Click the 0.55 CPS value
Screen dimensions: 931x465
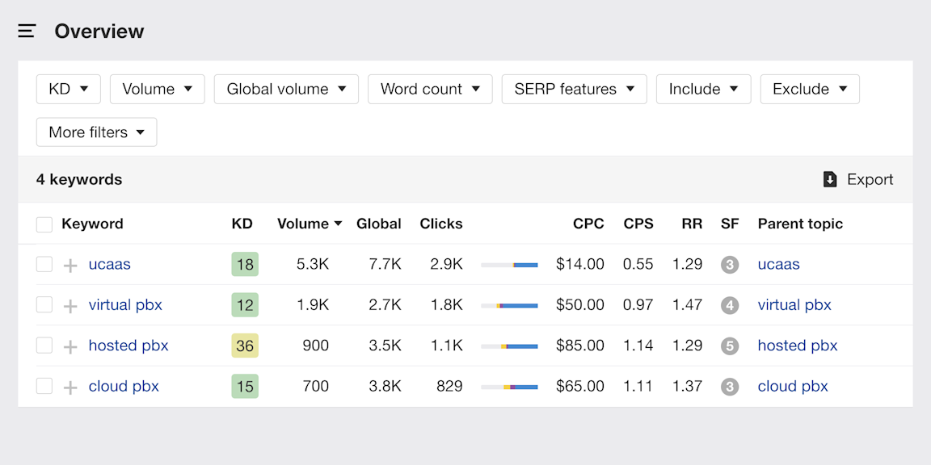(x=638, y=264)
